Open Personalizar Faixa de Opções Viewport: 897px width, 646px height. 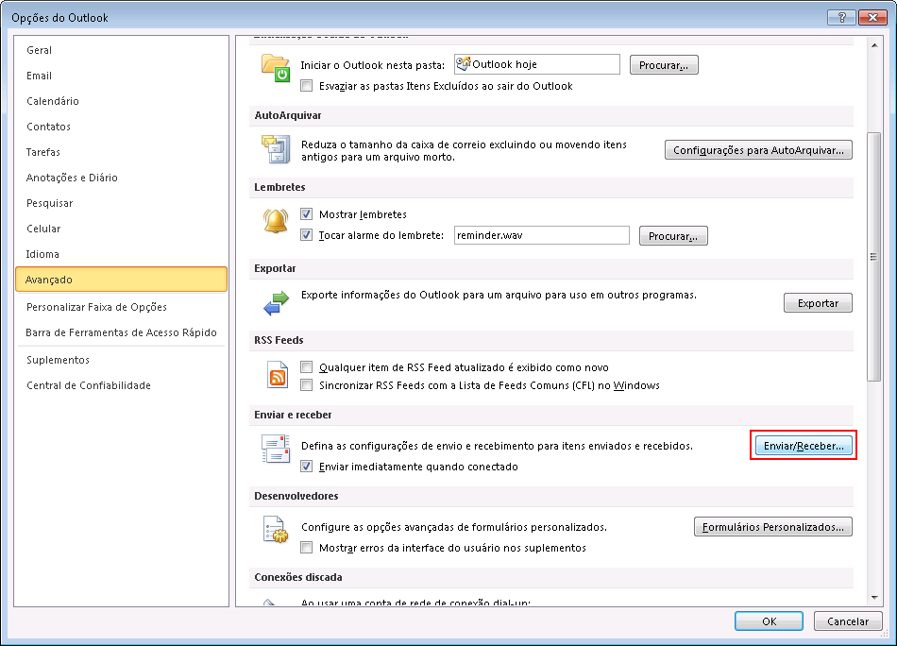[121, 307]
